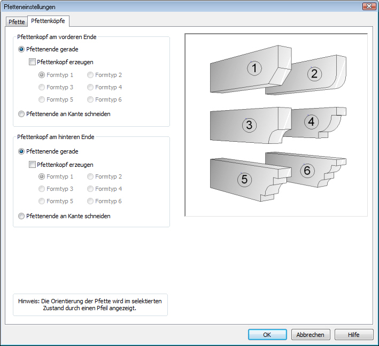The height and width of the screenshot is (346, 379).
Task: Select the Pfettenköpfe tab
Action: [48, 21]
